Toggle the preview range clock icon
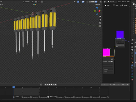The height and width of the screenshot is (102, 136). click(x=110, y=84)
